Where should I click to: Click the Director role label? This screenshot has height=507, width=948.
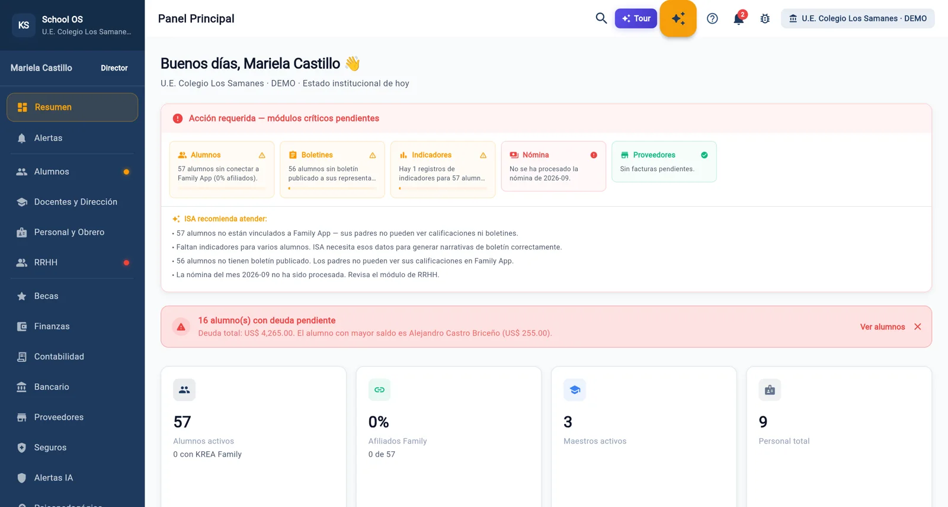(114, 68)
